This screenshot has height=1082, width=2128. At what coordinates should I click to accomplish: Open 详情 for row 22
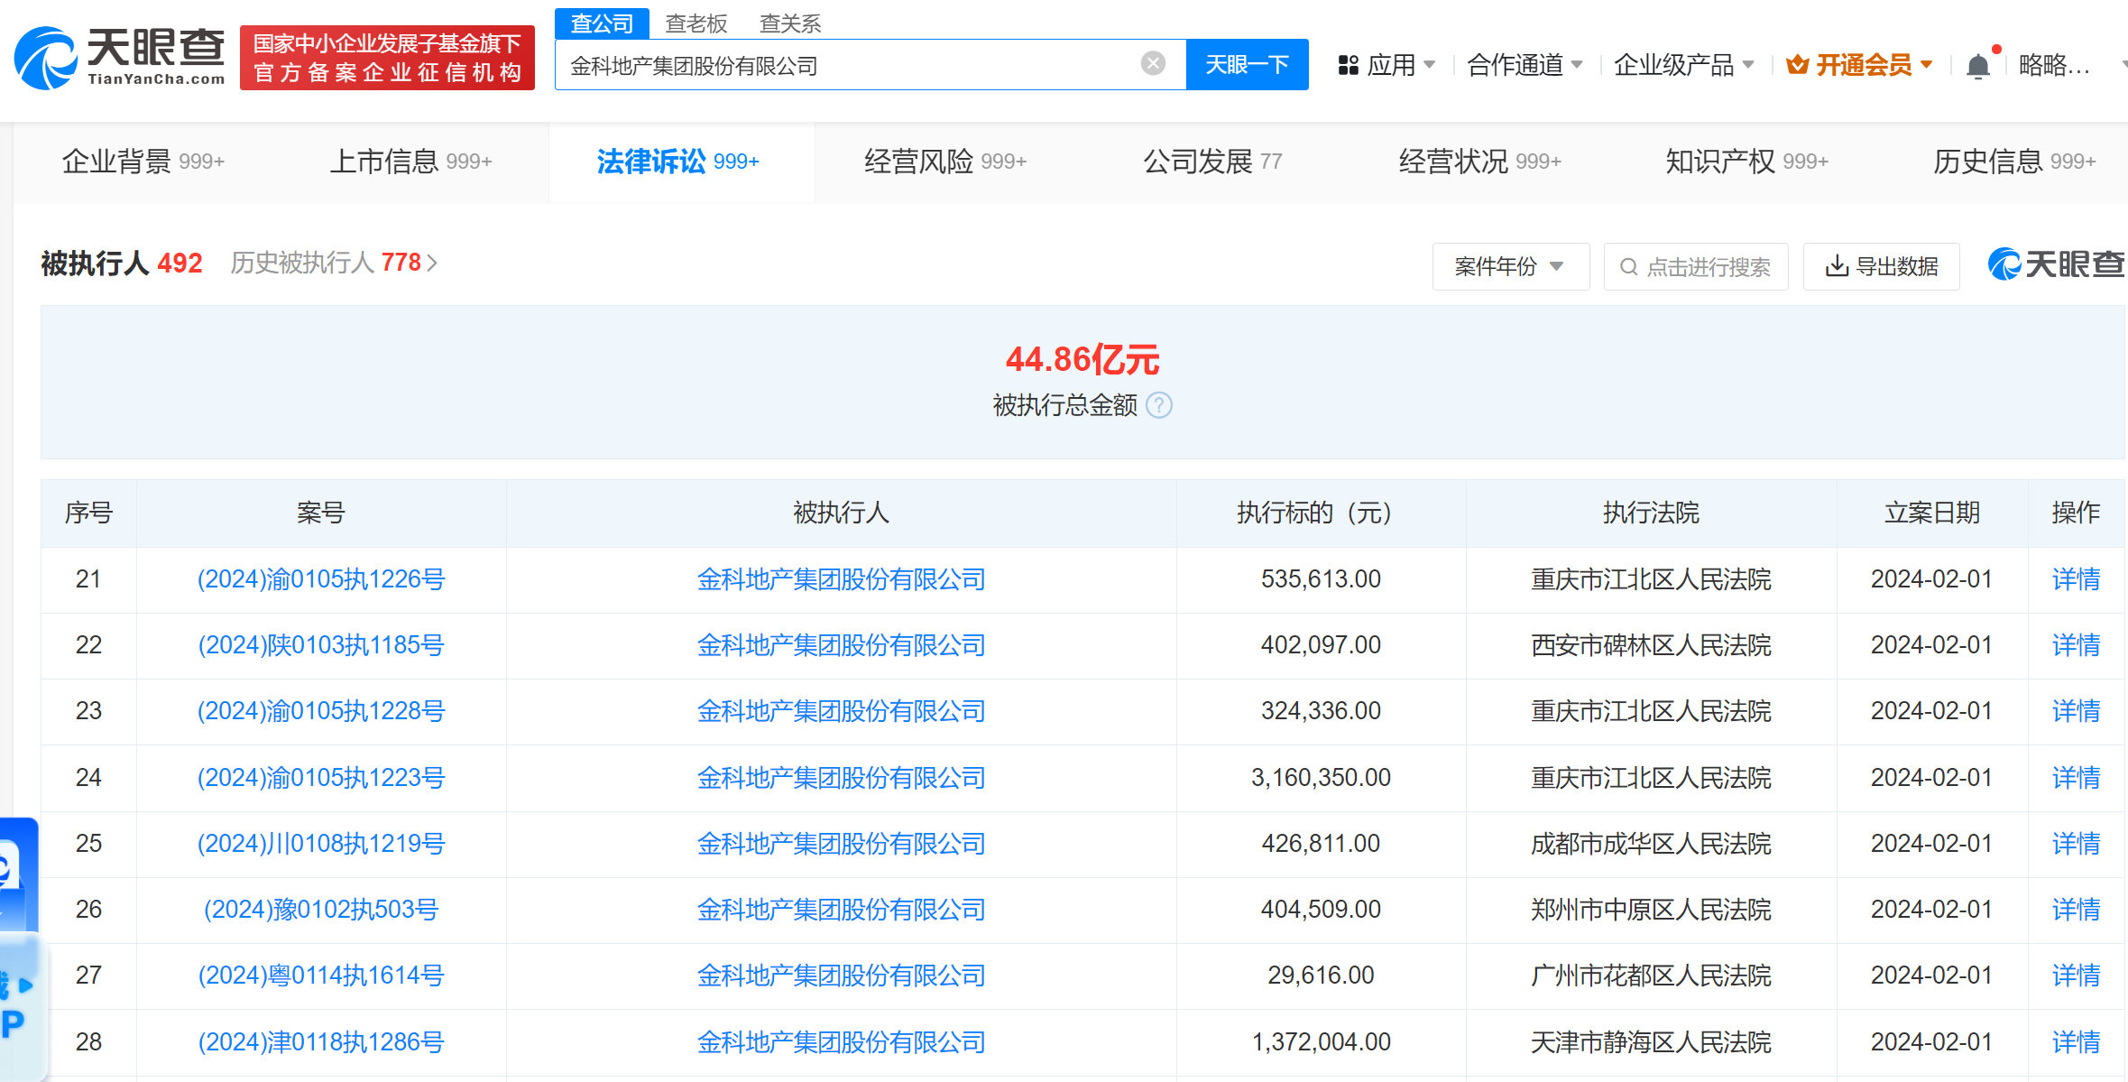tap(2076, 645)
